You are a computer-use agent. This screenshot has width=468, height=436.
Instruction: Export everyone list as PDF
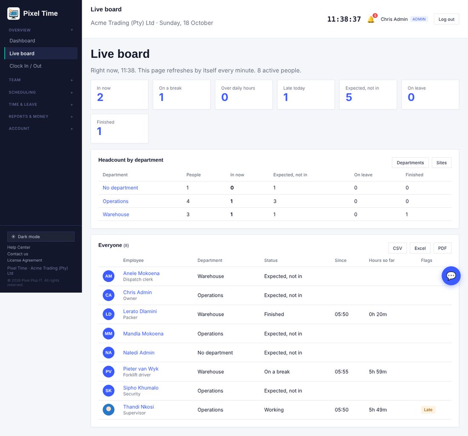[442, 248]
